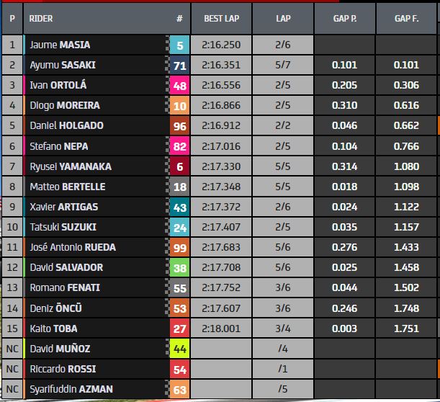Select the orange number 10 badge
The width and height of the screenshot is (440, 402).
coord(181,105)
